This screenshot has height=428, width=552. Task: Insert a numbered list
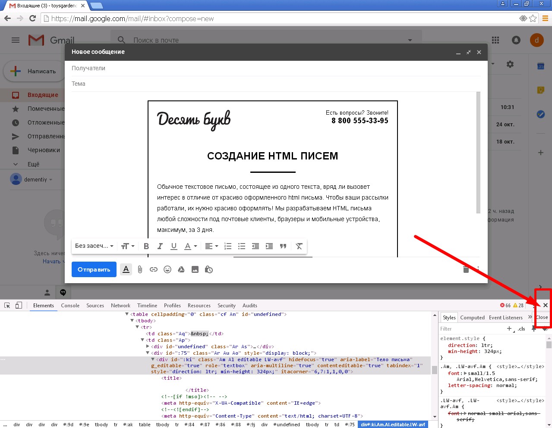(228, 246)
